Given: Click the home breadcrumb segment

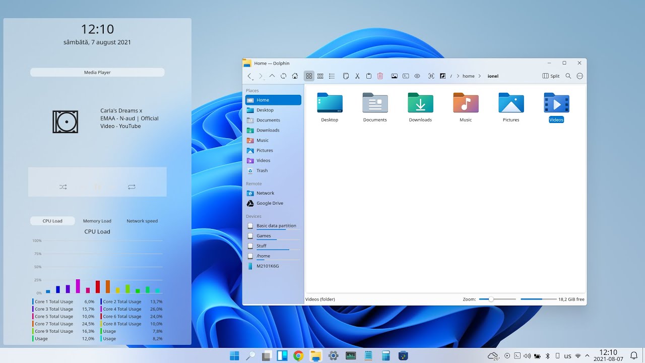Looking at the screenshot, I should coord(469,76).
